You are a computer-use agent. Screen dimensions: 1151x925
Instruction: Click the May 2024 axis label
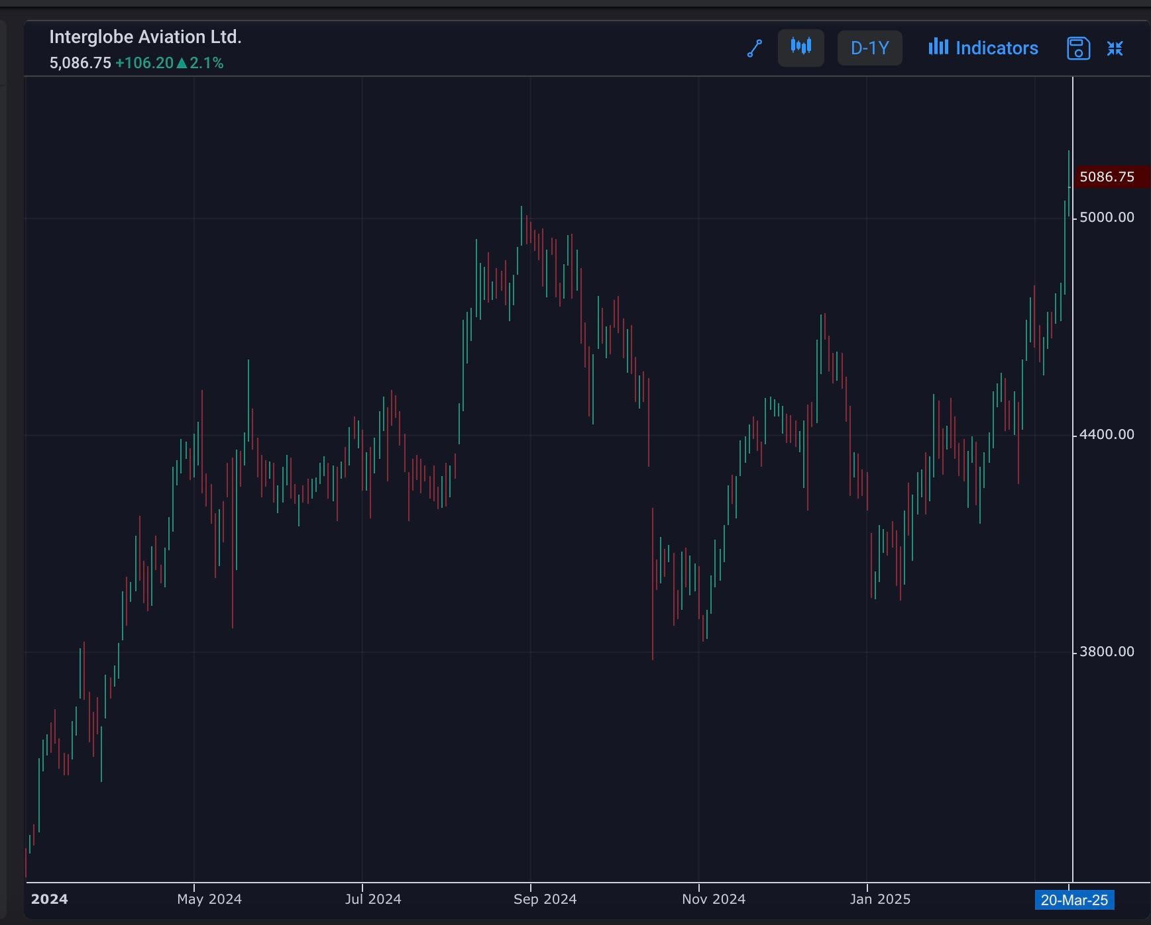click(209, 899)
